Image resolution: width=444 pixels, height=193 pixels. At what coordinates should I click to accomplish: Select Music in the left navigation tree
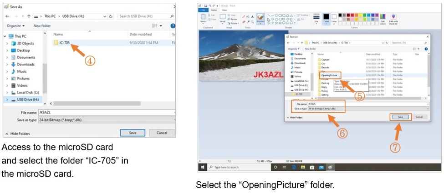pyautogui.click(x=21, y=71)
